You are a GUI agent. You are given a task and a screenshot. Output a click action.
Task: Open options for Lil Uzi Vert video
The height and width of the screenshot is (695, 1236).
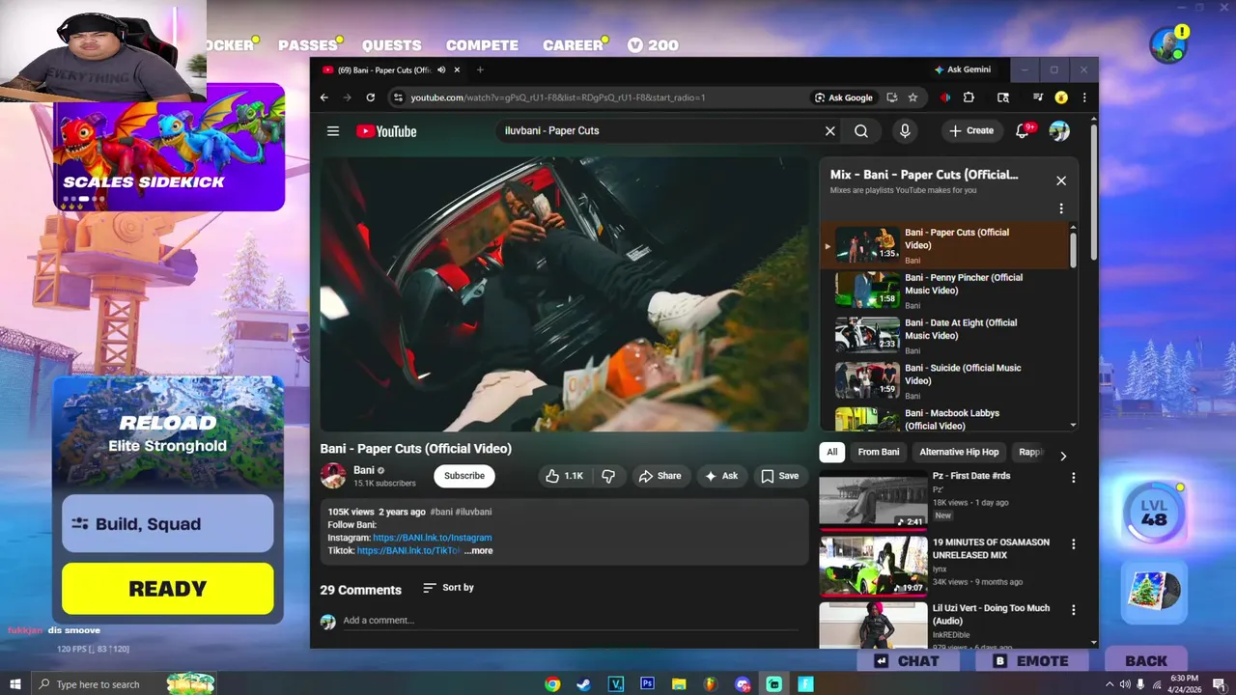click(x=1073, y=610)
